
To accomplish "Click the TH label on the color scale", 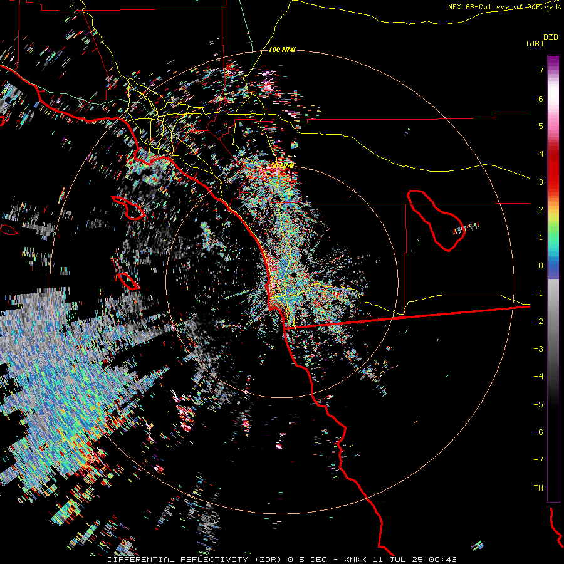I will 538,488.
